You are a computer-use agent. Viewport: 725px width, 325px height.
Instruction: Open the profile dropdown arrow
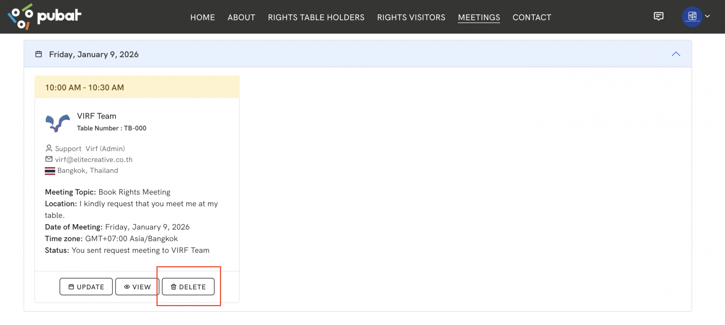click(707, 16)
